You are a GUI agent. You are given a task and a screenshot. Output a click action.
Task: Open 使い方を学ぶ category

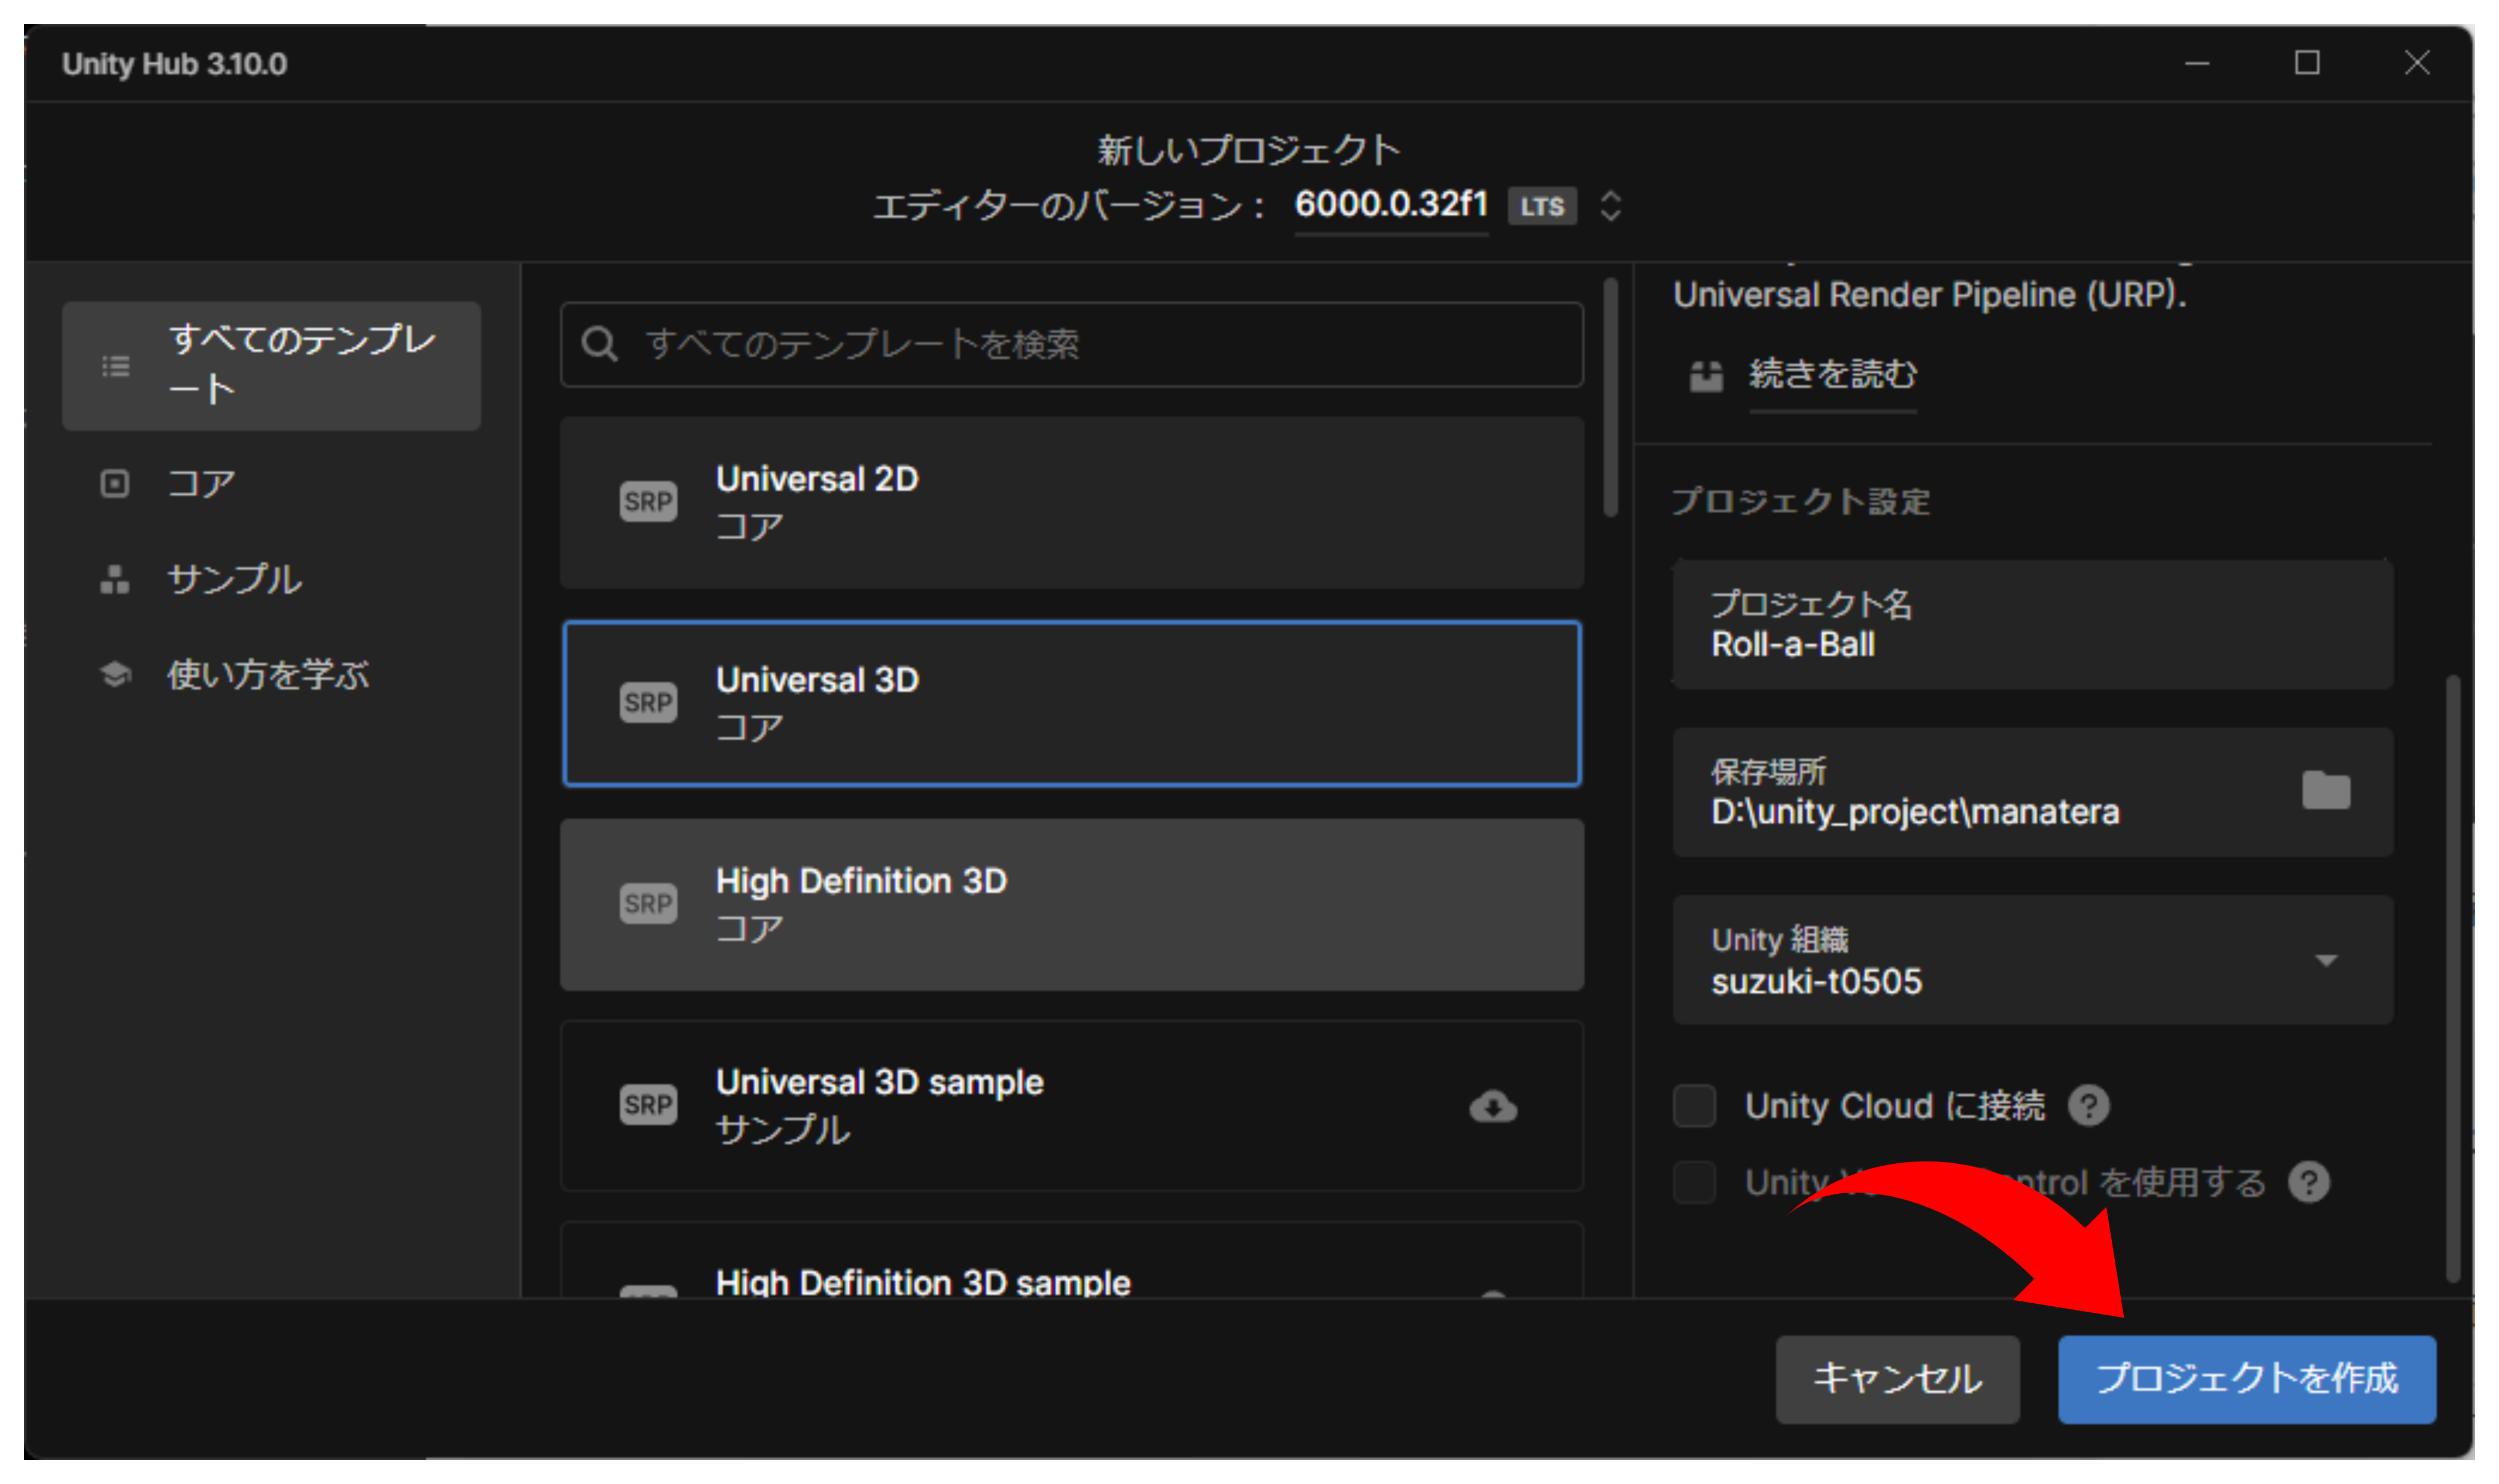coord(267,675)
